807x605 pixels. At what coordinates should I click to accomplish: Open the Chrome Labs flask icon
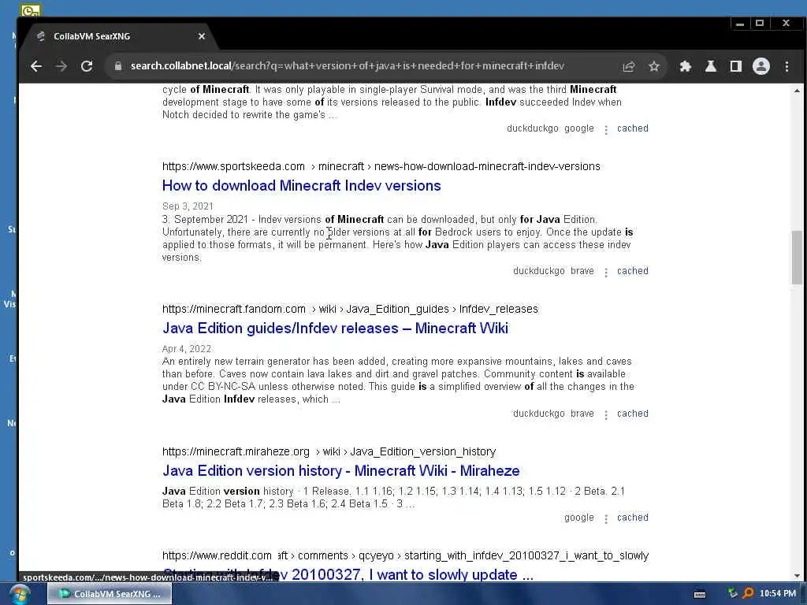pyautogui.click(x=710, y=66)
